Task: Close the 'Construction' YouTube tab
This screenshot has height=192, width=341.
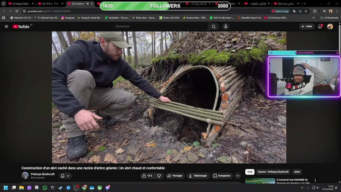Action: coord(92,4)
